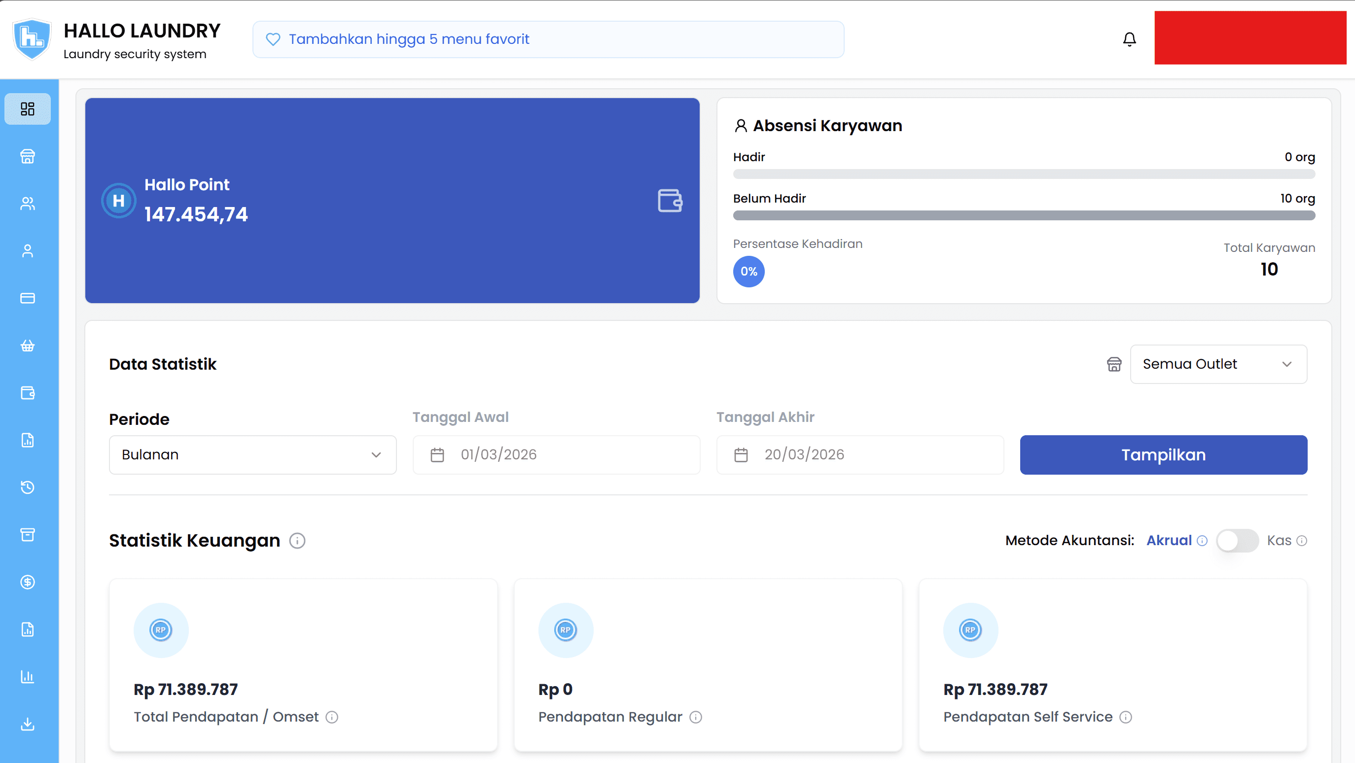The width and height of the screenshot is (1355, 763).
Task: Click the heart favorite icon
Action: [273, 39]
